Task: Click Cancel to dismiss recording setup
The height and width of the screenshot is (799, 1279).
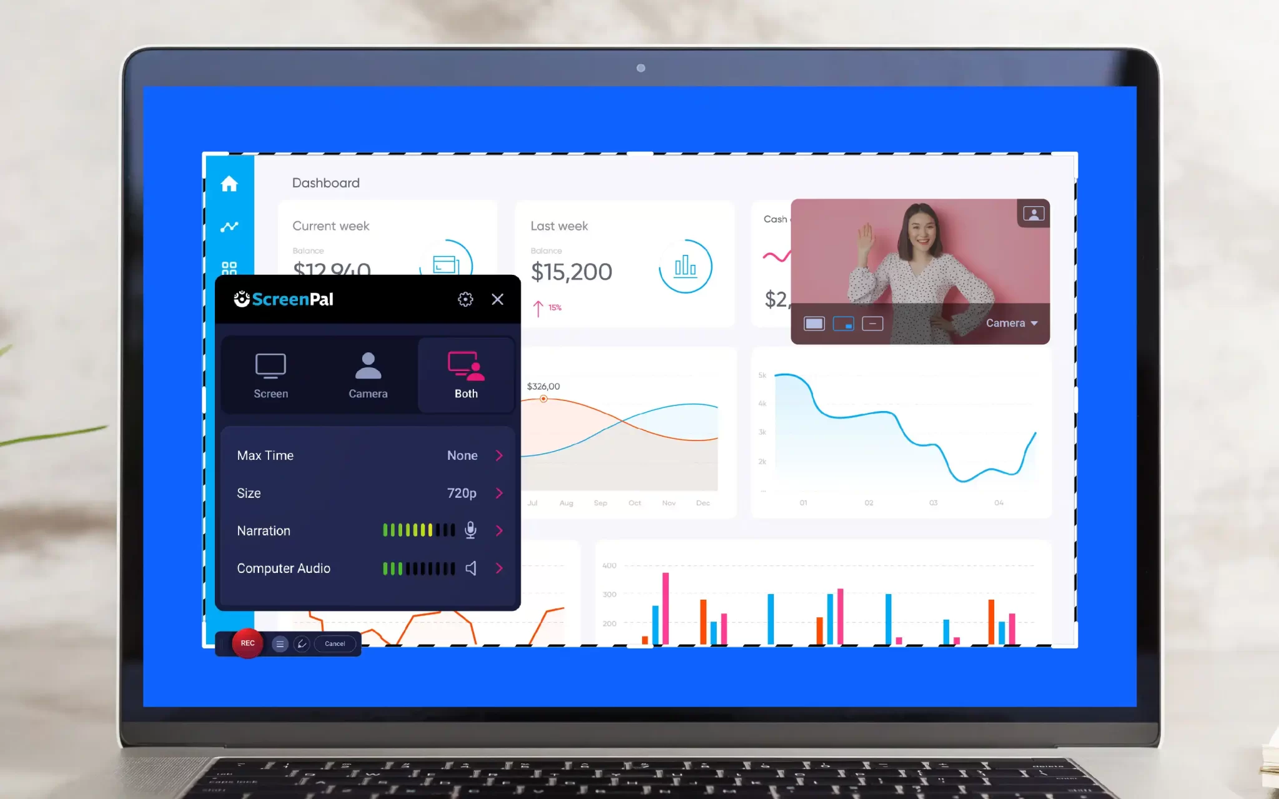Action: click(x=334, y=643)
